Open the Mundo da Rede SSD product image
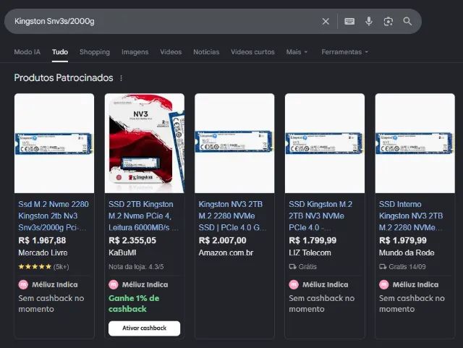The image size is (463, 348). click(415, 143)
